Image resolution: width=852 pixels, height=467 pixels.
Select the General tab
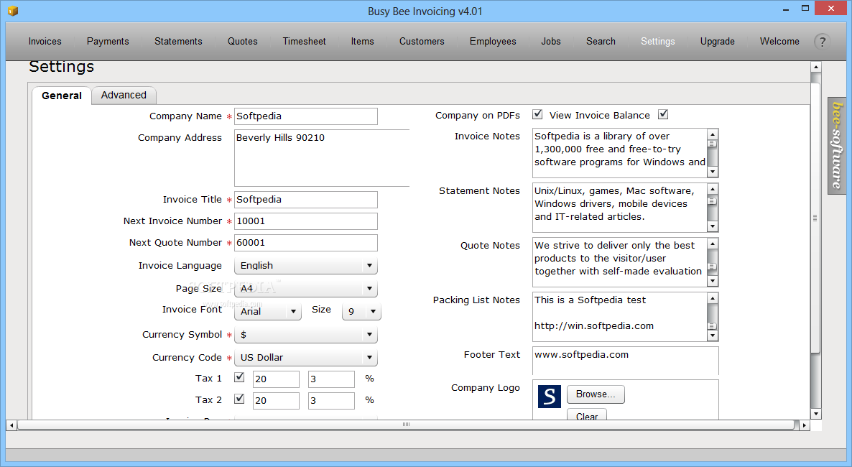tap(61, 95)
